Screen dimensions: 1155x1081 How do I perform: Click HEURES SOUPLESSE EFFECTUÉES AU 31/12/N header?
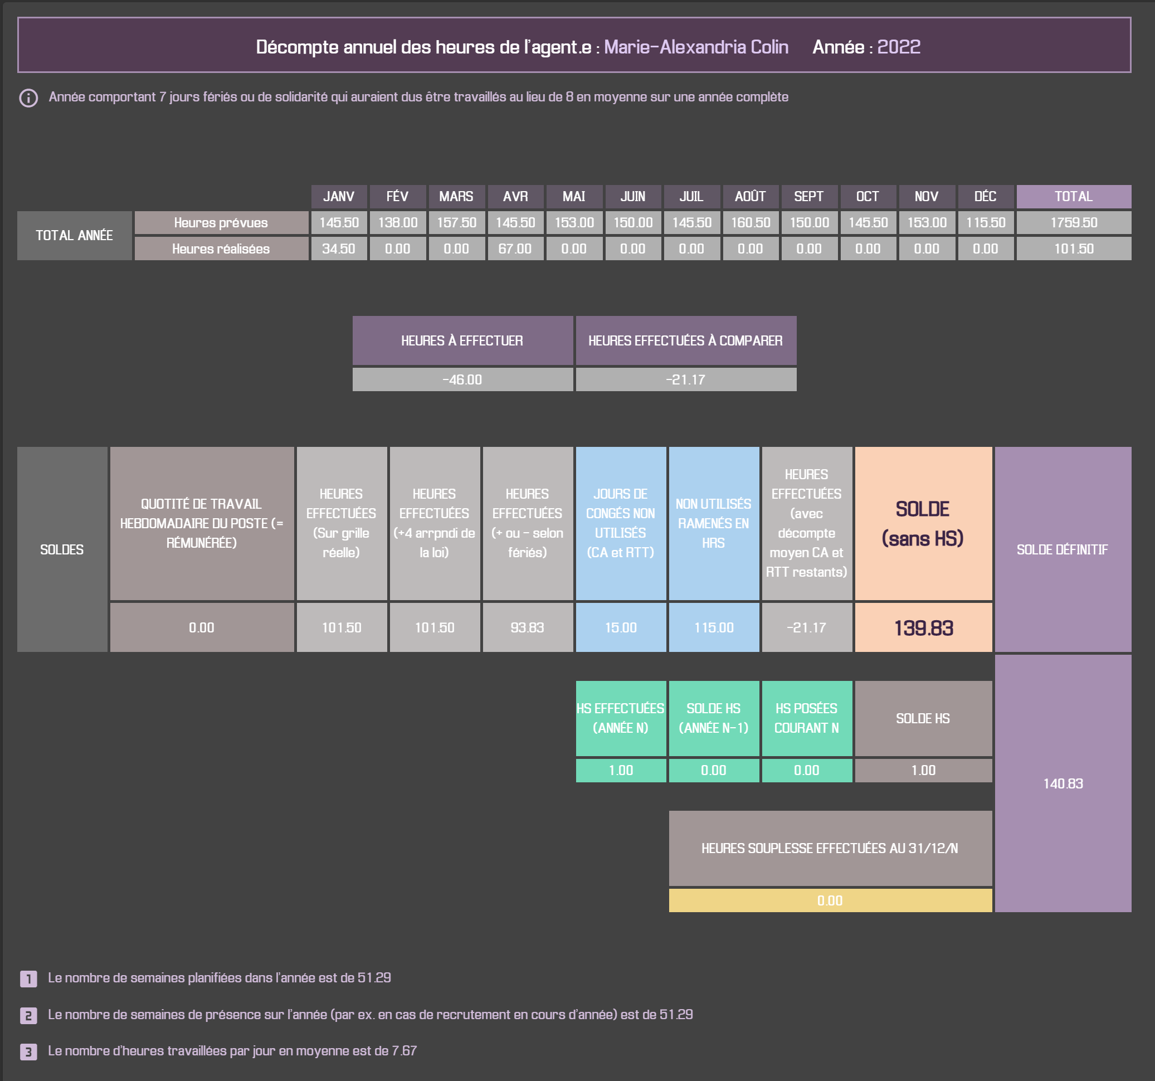point(830,849)
